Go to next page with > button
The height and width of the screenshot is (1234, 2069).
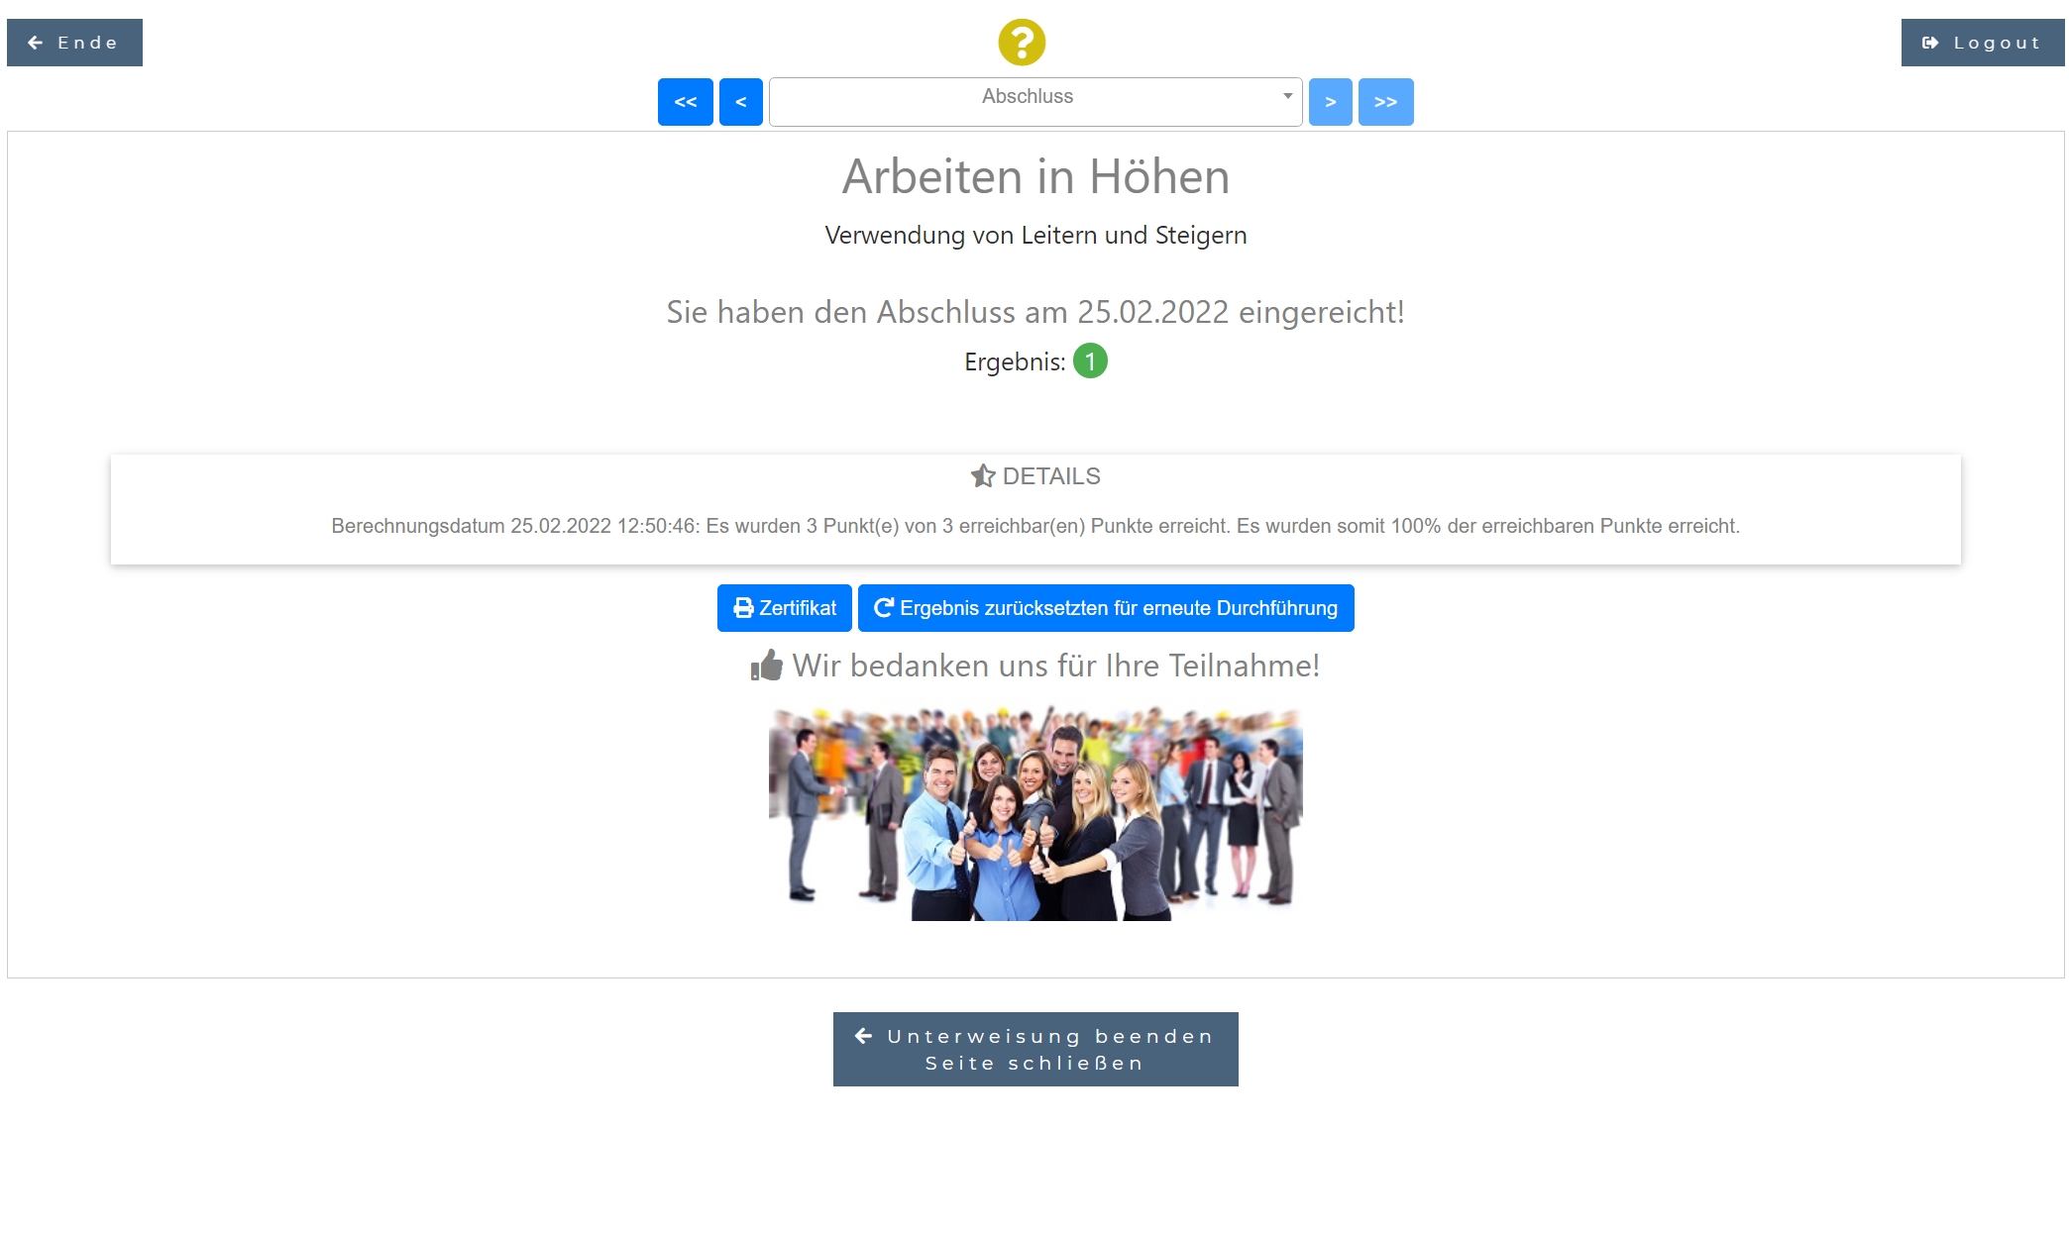point(1330,102)
